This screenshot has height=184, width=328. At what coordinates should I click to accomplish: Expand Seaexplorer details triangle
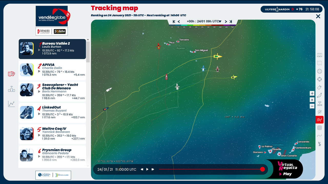(39, 91)
